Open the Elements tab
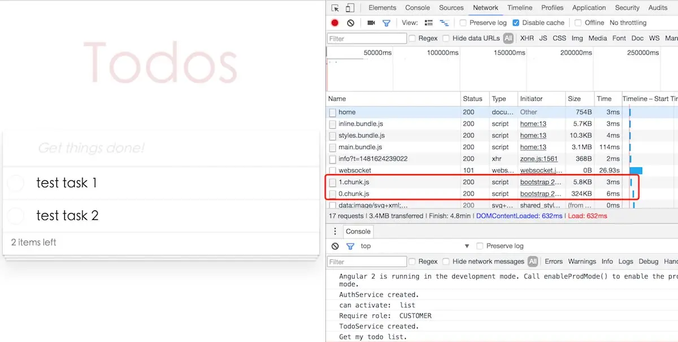678x342 pixels. coord(383,8)
